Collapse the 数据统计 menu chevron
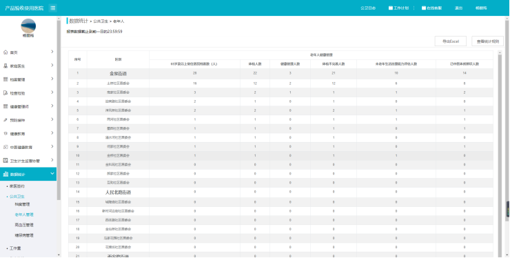The image size is (510, 258). point(52,174)
